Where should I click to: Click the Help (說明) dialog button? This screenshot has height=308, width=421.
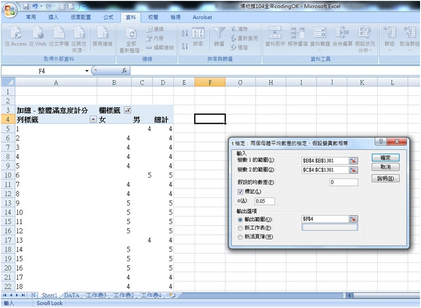tap(385, 179)
